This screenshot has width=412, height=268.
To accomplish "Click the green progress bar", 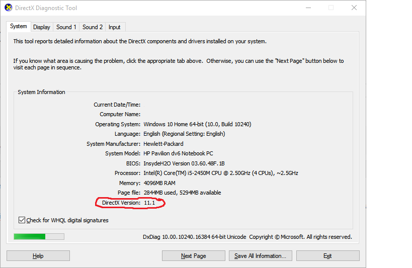I will 39,236.
